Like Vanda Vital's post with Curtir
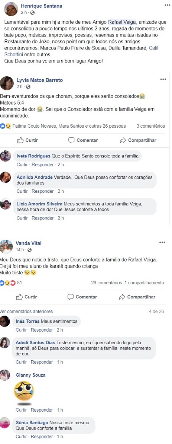Image resolution: width=172 pixels, height=444 pixels. click(x=26, y=297)
